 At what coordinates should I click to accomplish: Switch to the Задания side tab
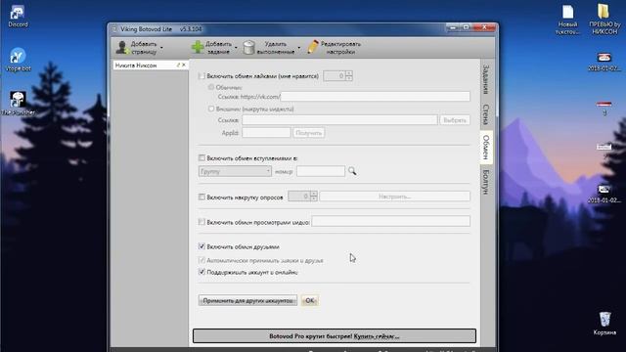(x=486, y=79)
